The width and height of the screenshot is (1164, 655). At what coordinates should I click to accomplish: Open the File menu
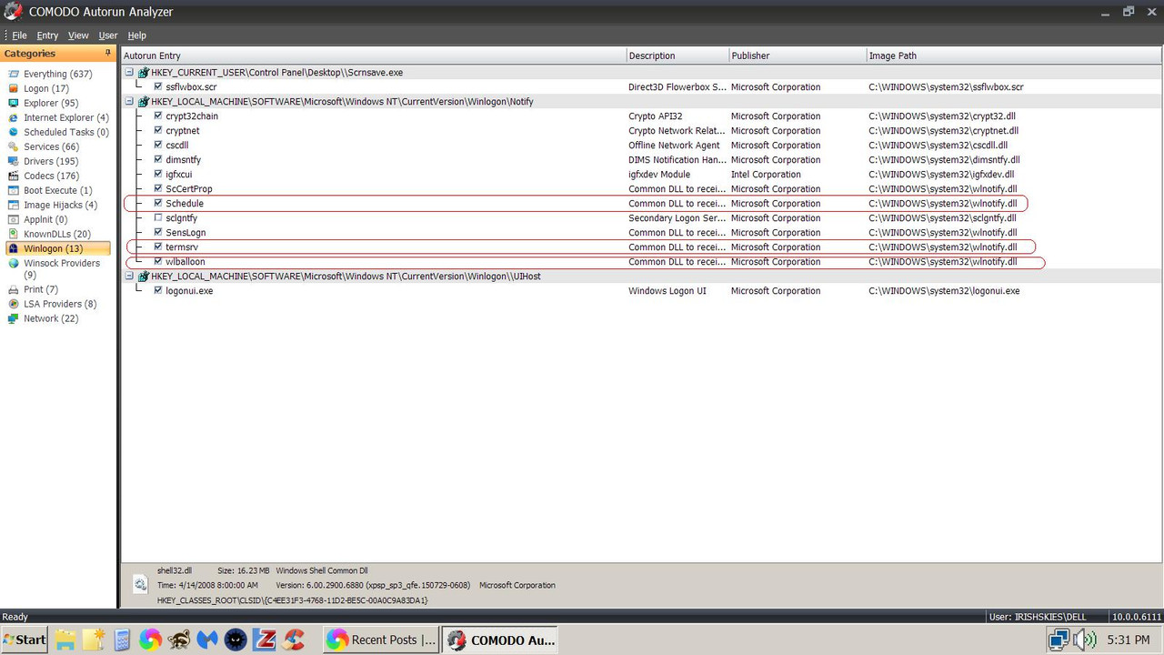[19, 35]
